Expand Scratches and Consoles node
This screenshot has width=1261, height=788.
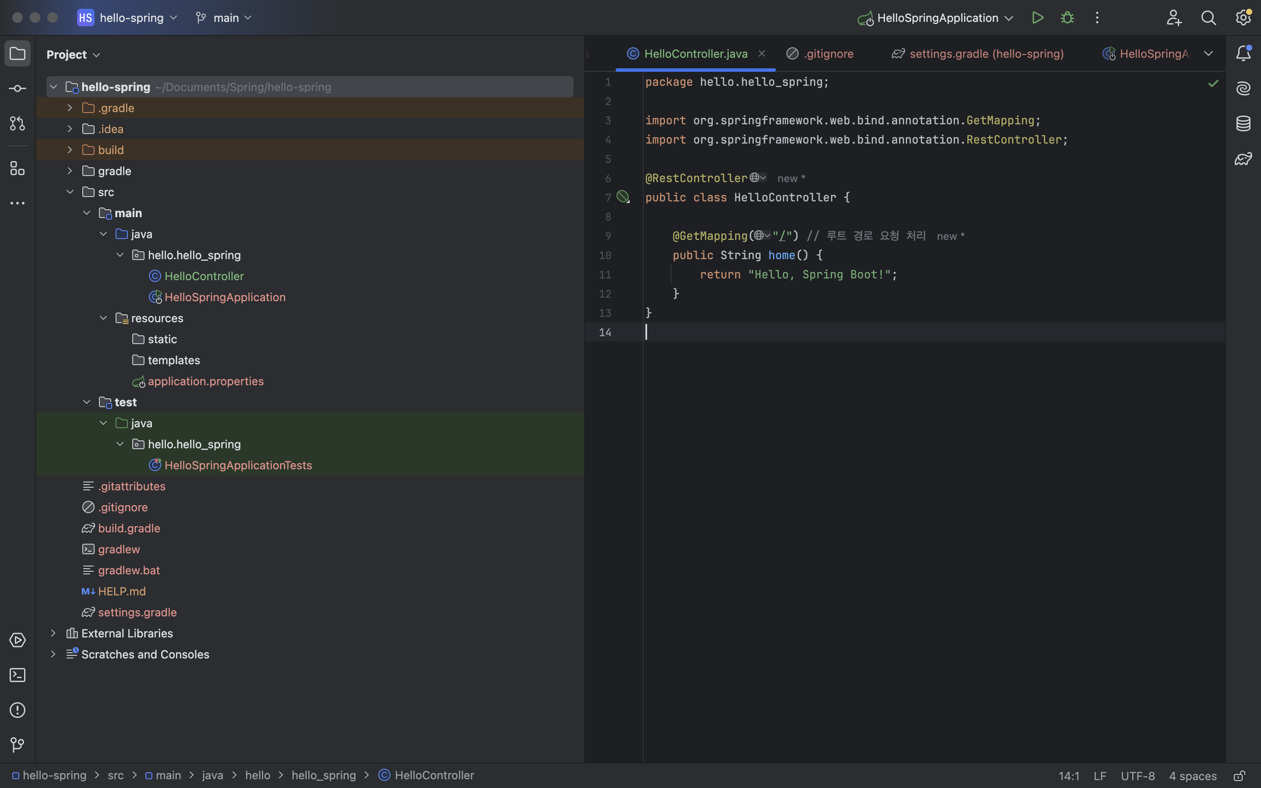click(53, 654)
